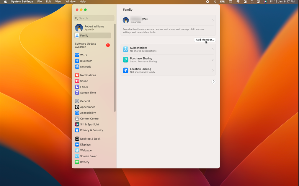Open Wi-Fi settings icon in sidebar
299x186 pixels.
point(77,55)
